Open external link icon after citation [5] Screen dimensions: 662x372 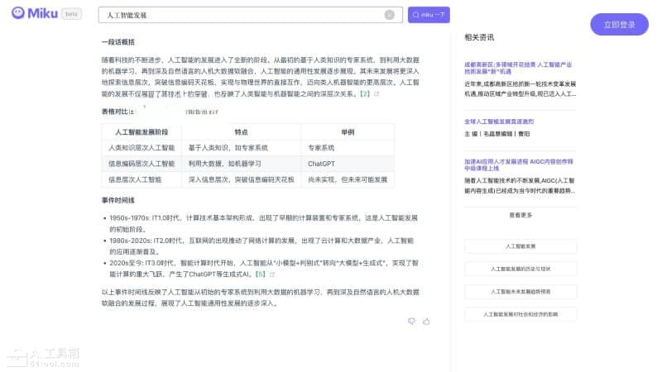[272, 273]
